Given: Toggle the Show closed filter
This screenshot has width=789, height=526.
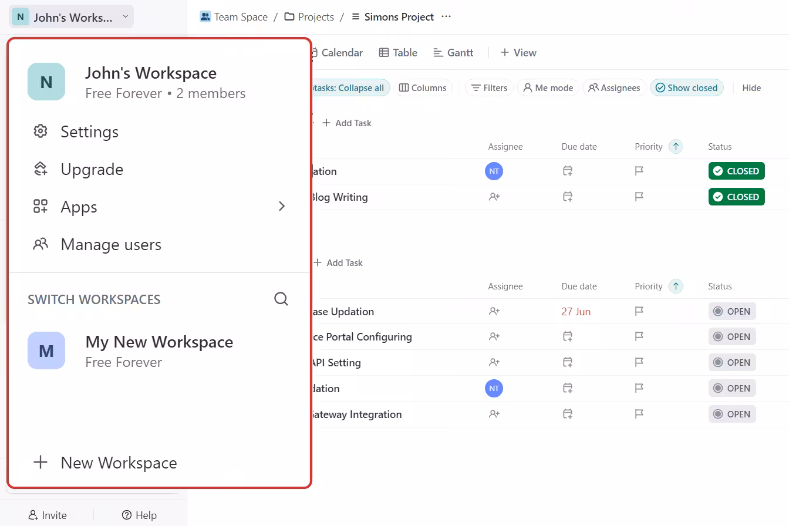Looking at the screenshot, I should pos(686,87).
